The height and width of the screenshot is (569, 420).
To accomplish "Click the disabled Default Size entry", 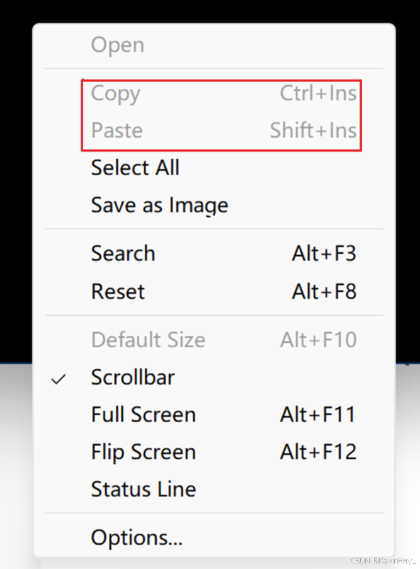I will click(213, 340).
